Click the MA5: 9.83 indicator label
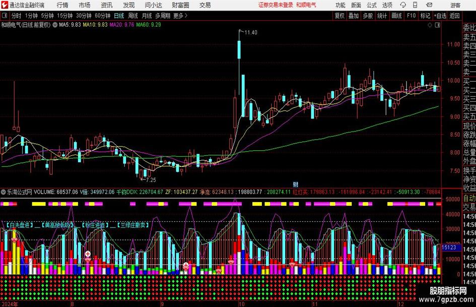 tap(70, 25)
